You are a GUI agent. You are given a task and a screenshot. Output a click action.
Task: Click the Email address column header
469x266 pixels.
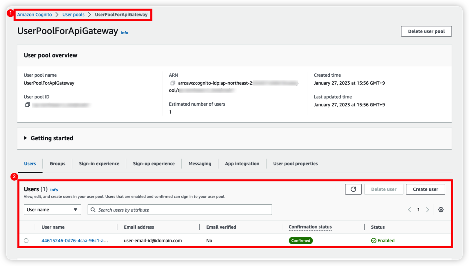pyautogui.click(x=139, y=227)
